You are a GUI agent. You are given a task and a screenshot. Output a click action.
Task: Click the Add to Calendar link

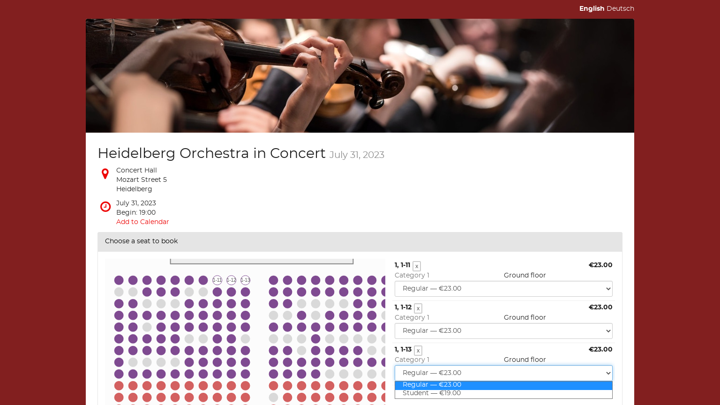click(142, 222)
